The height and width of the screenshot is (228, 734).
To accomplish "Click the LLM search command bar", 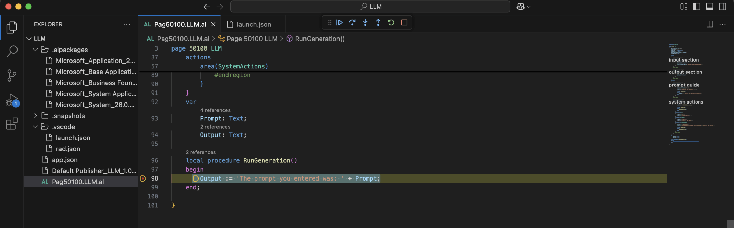I will [370, 7].
